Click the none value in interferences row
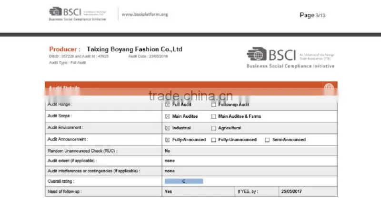 [x=170, y=171]
